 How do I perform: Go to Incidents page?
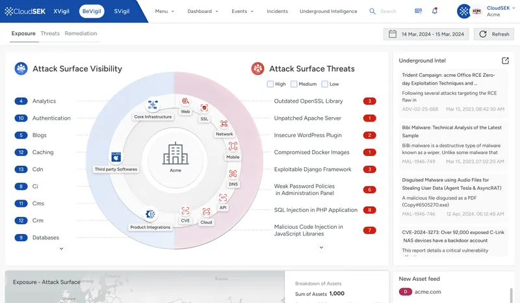tap(278, 11)
